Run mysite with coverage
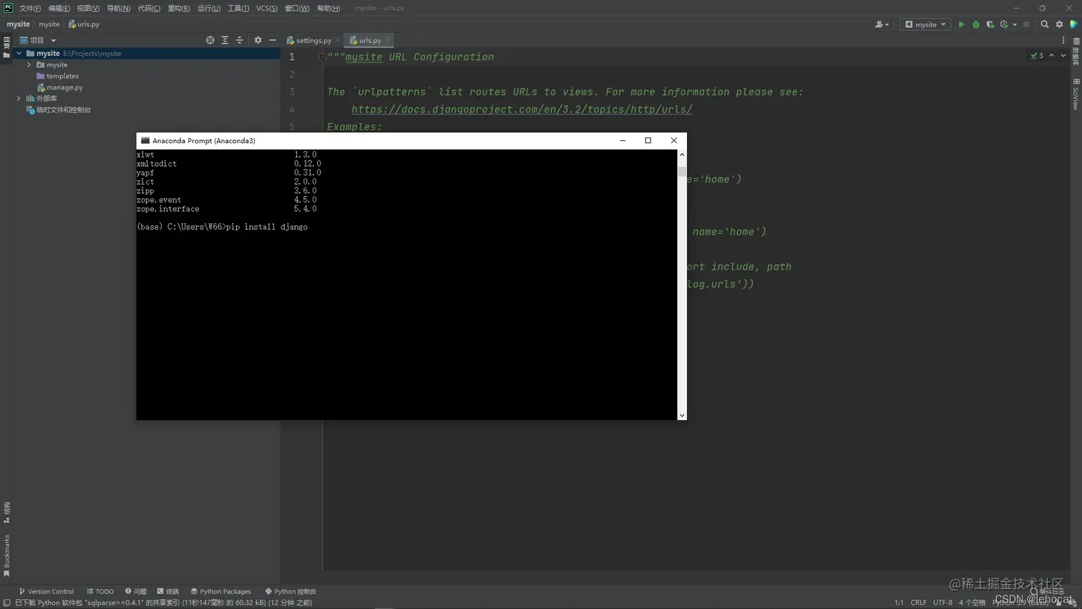 [990, 24]
